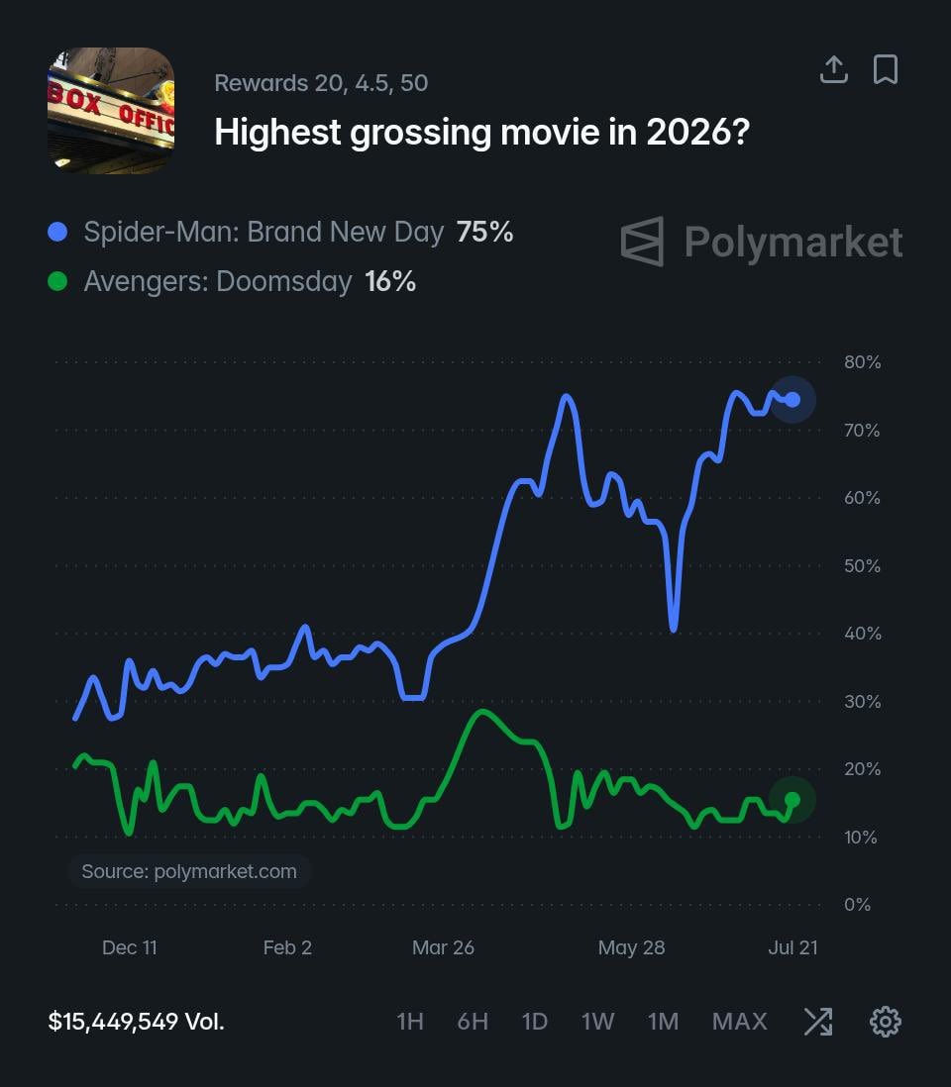Click the blue endpoint marker on Spider-Man line
Screen dimensions: 951x1087
click(x=792, y=400)
